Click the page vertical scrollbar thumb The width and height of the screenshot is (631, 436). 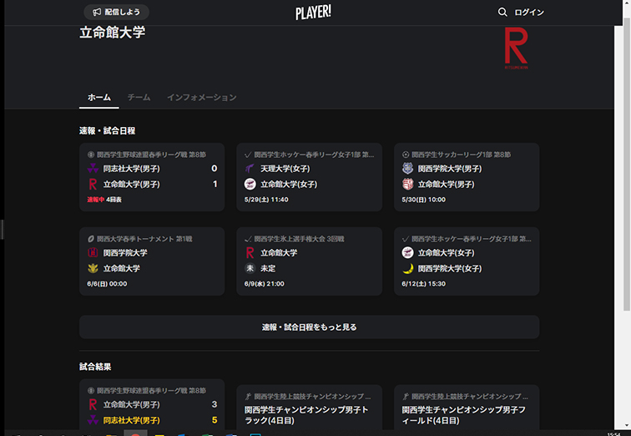pyautogui.click(x=627, y=165)
